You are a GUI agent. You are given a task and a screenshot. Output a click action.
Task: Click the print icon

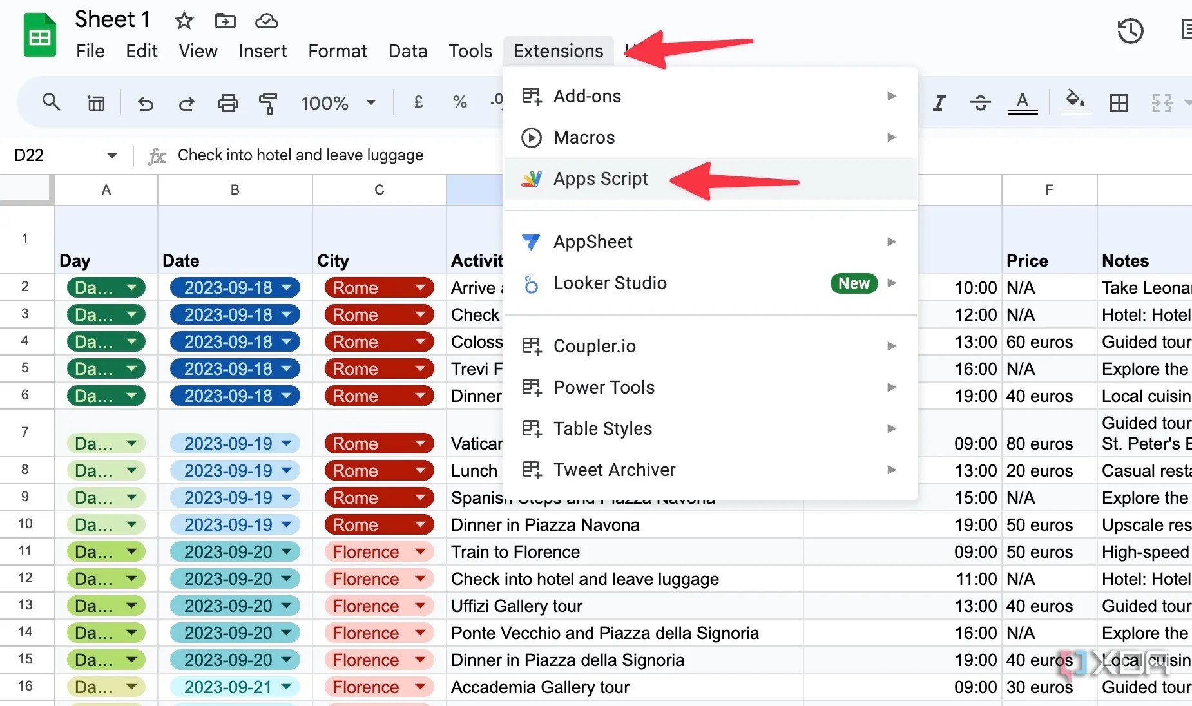coord(227,103)
